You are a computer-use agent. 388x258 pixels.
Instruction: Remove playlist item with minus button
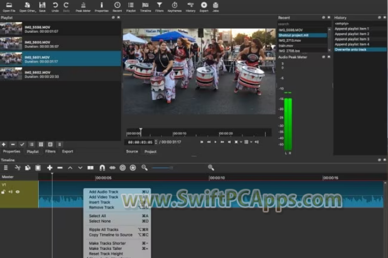click(13, 145)
